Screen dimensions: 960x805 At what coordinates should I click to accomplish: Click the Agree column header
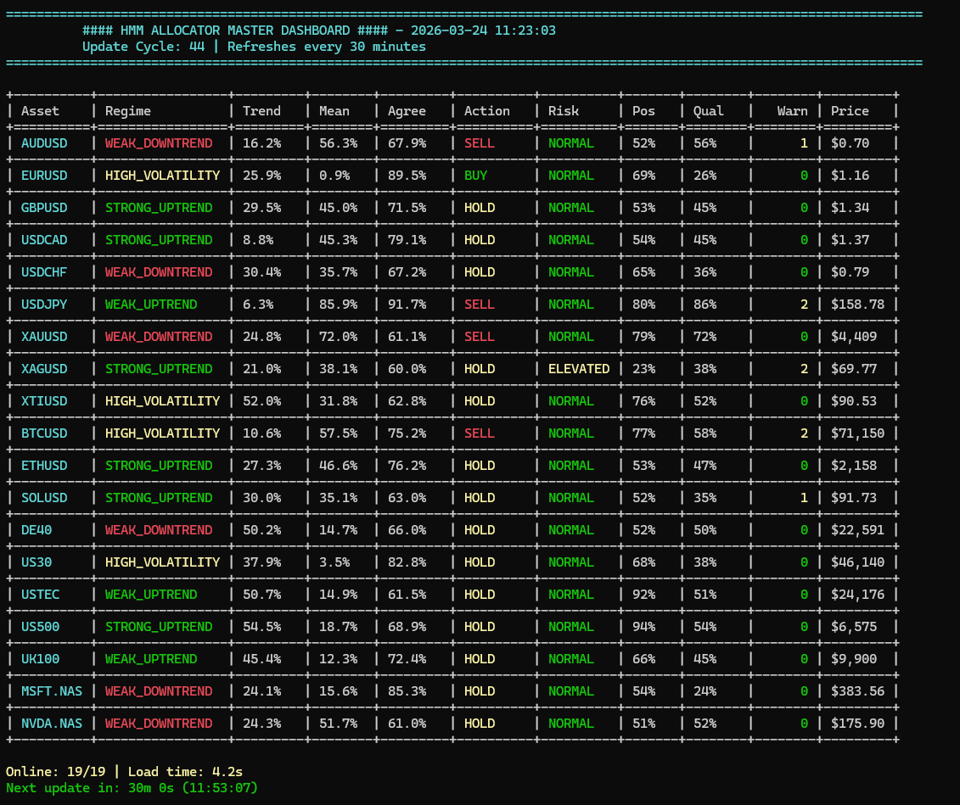click(407, 111)
